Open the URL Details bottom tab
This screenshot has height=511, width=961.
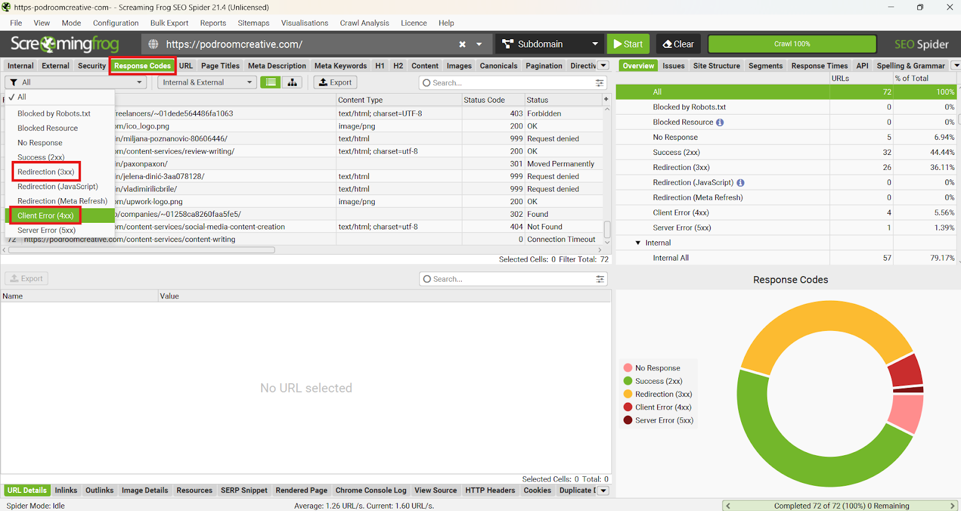[x=26, y=491]
